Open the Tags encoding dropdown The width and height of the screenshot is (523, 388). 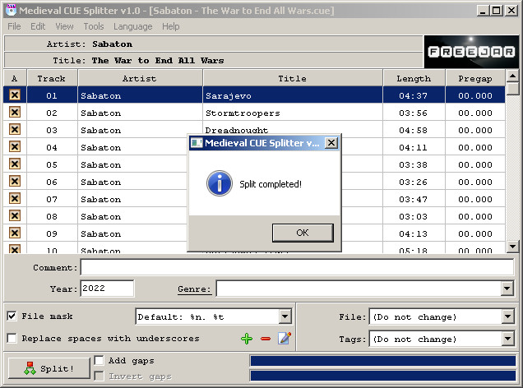click(x=507, y=339)
